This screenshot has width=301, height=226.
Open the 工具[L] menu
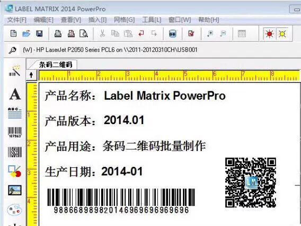152,20
